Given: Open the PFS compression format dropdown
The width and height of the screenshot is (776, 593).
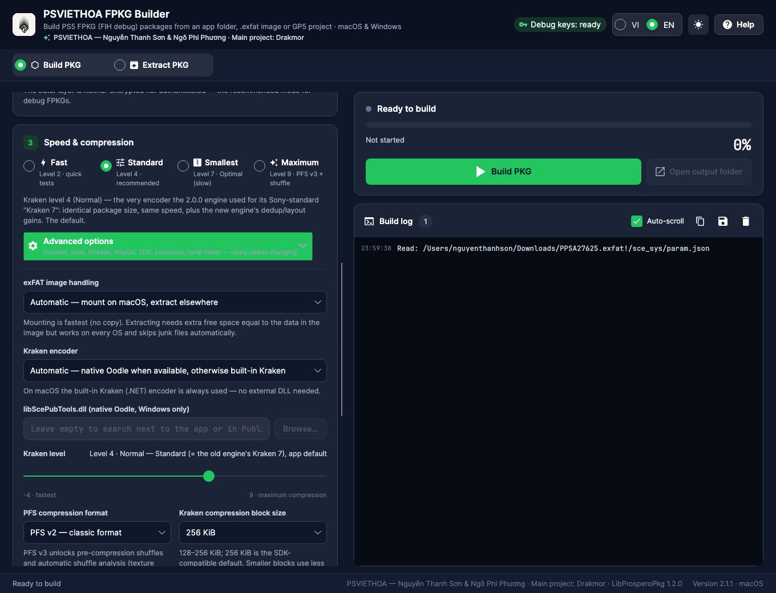Looking at the screenshot, I should 97,533.
